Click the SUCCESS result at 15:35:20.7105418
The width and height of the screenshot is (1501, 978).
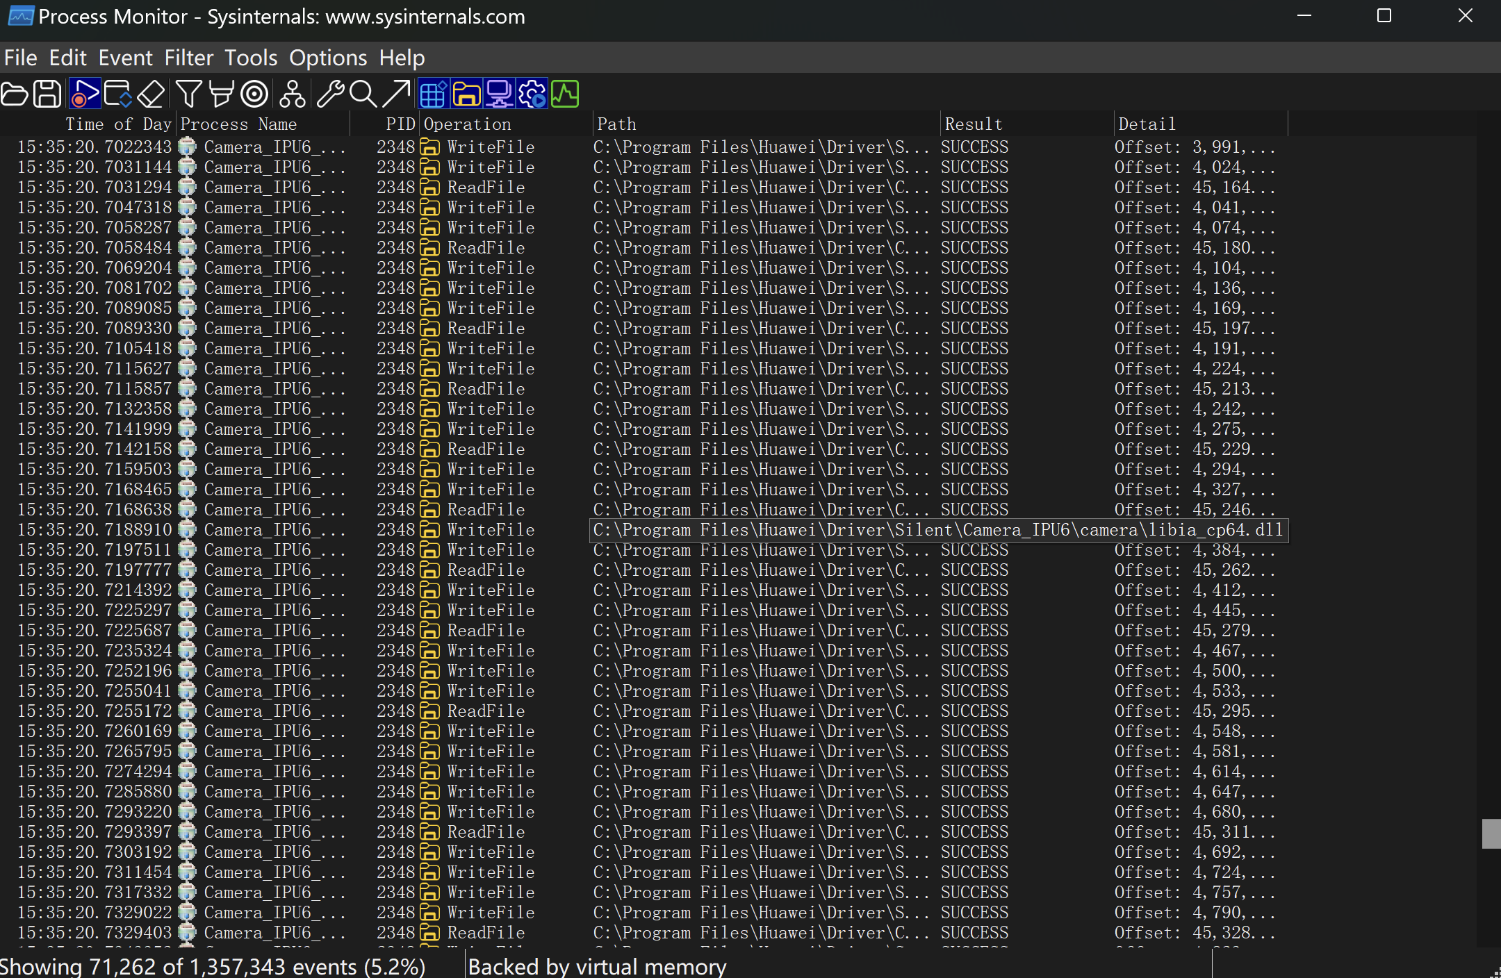coord(974,348)
